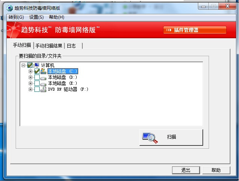Click the magnifier scan icon
Image resolution: width=239 pixels, height=181 pixels.
click(150, 138)
